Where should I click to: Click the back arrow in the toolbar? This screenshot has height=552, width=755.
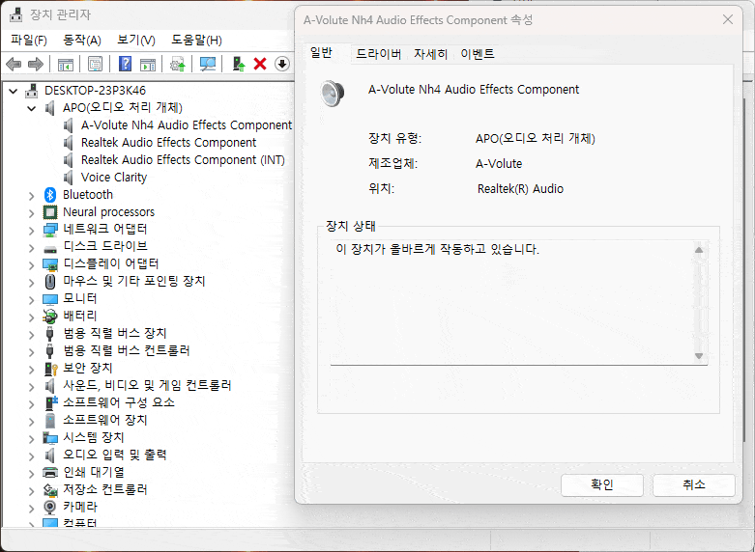point(14,64)
